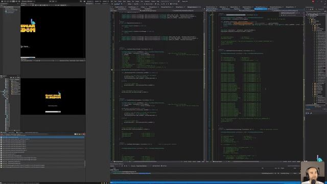Viewport: 327px width, 184px height.
Task: Select the highlighted log entry in Unity Console
Action: (42, 137)
